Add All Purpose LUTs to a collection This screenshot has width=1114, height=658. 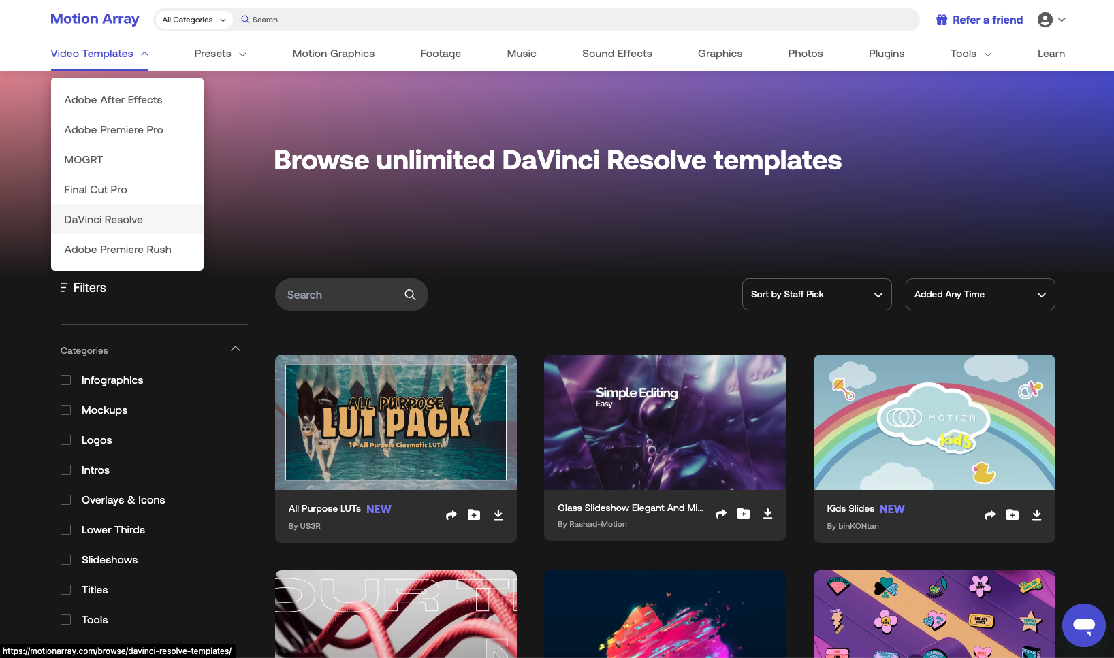[x=474, y=515]
